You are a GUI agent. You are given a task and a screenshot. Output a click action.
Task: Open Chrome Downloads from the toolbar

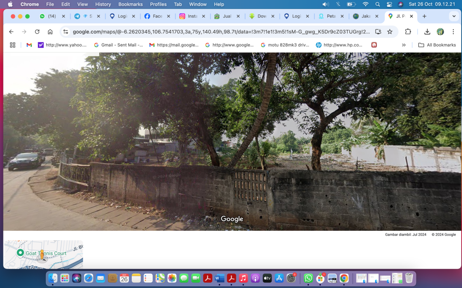coord(427,32)
